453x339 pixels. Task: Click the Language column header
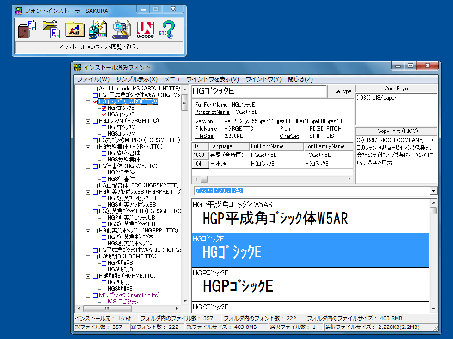tap(229, 146)
